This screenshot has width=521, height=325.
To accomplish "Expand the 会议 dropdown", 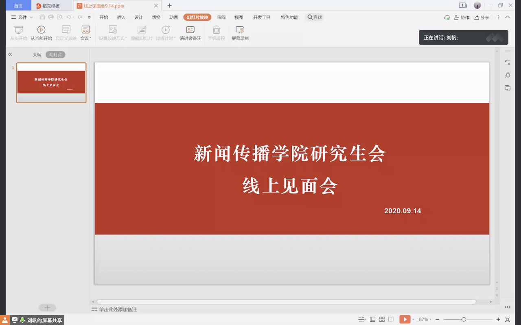I will pyautogui.click(x=86, y=38).
